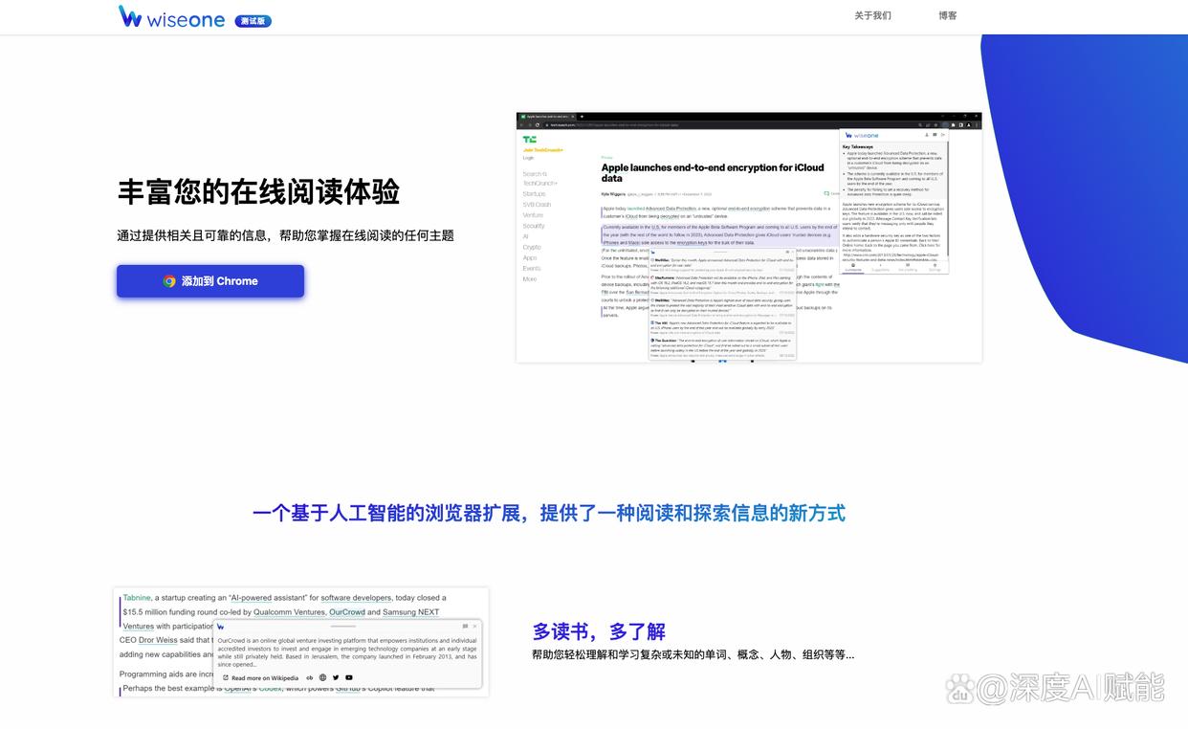Image resolution: width=1188 pixels, height=729 pixels.
Task: Click the OurCrowd highlighted term in article
Action: pyautogui.click(x=347, y=612)
